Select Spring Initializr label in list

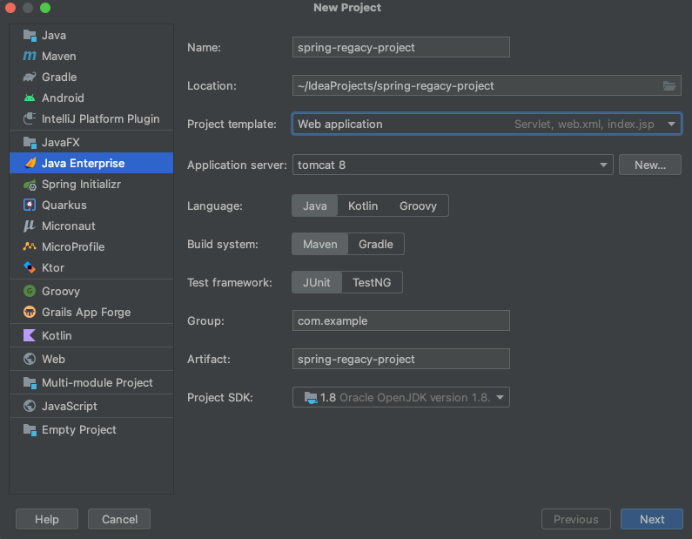tap(81, 184)
